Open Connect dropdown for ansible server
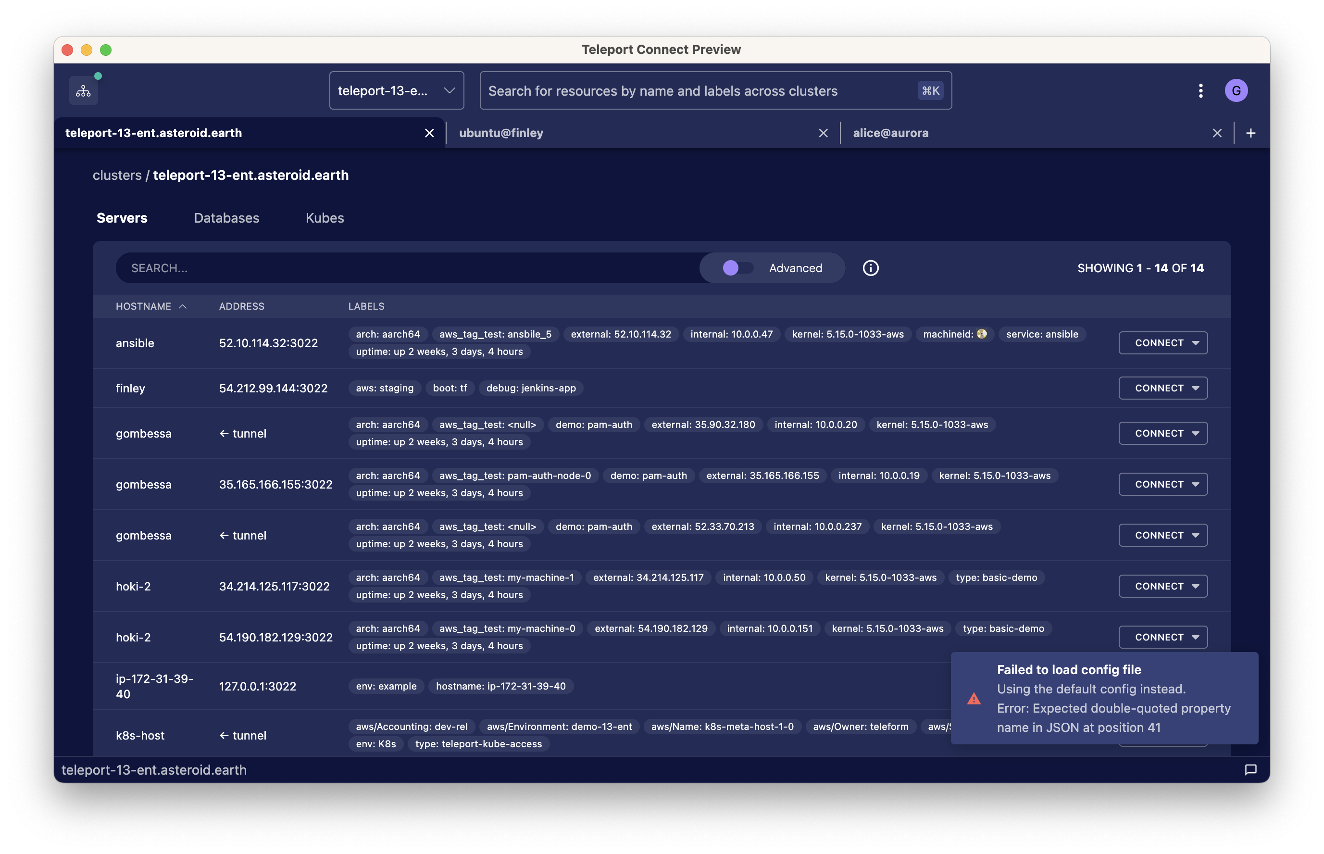The height and width of the screenshot is (854, 1324). point(1195,343)
